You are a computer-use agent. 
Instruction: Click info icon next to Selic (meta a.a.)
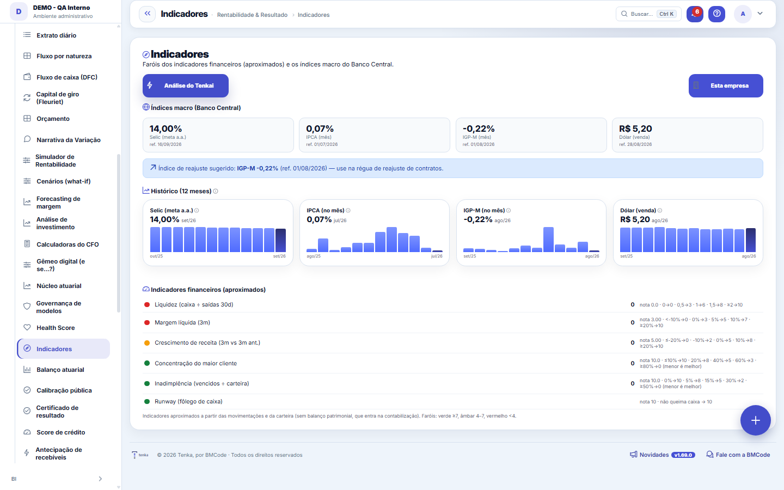(197, 211)
